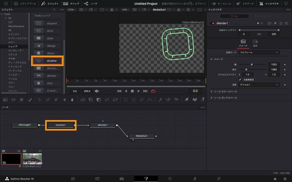
Task: Toggle the keyframe dot for 幅 (width)
Action: click(285, 64)
